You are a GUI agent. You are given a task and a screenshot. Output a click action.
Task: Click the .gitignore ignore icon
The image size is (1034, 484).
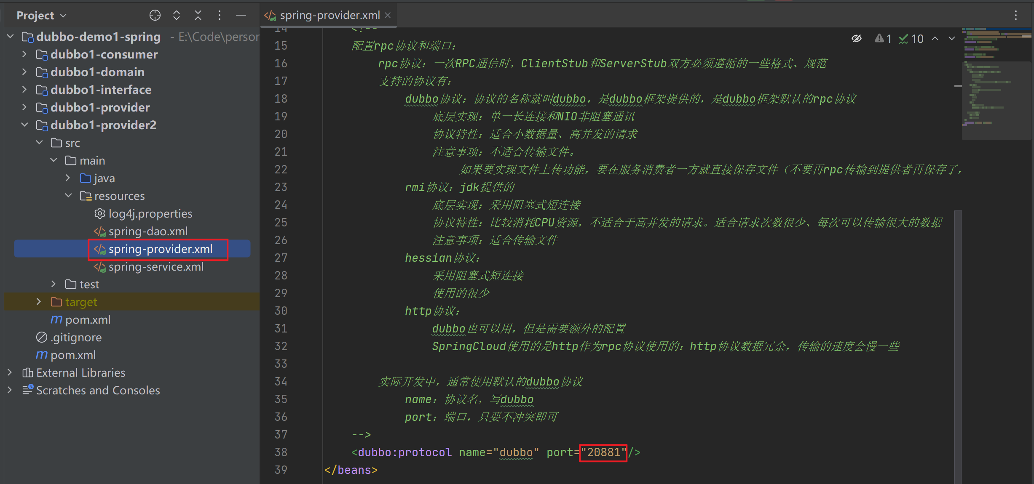42,337
